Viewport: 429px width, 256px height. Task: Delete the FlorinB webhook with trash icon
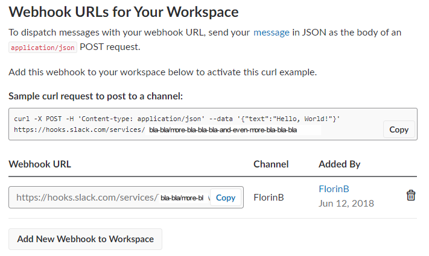[x=411, y=195]
